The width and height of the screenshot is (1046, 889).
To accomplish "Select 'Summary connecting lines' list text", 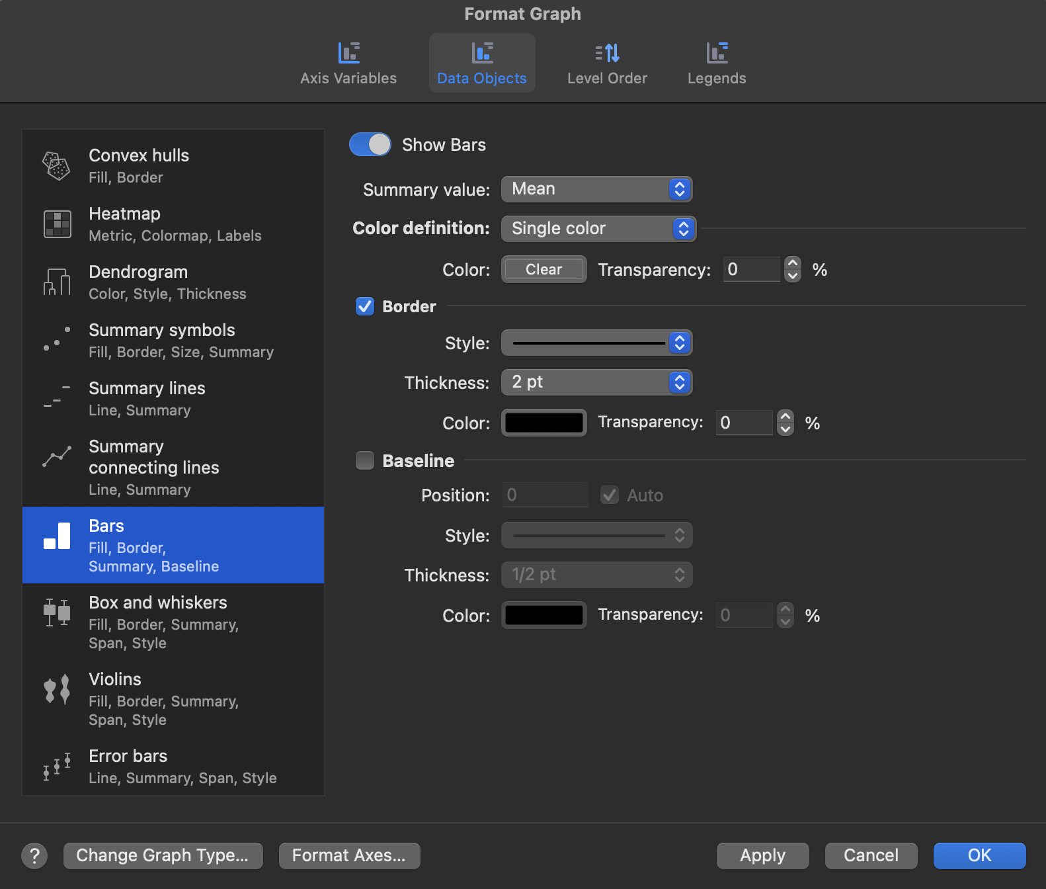I will (x=154, y=457).
